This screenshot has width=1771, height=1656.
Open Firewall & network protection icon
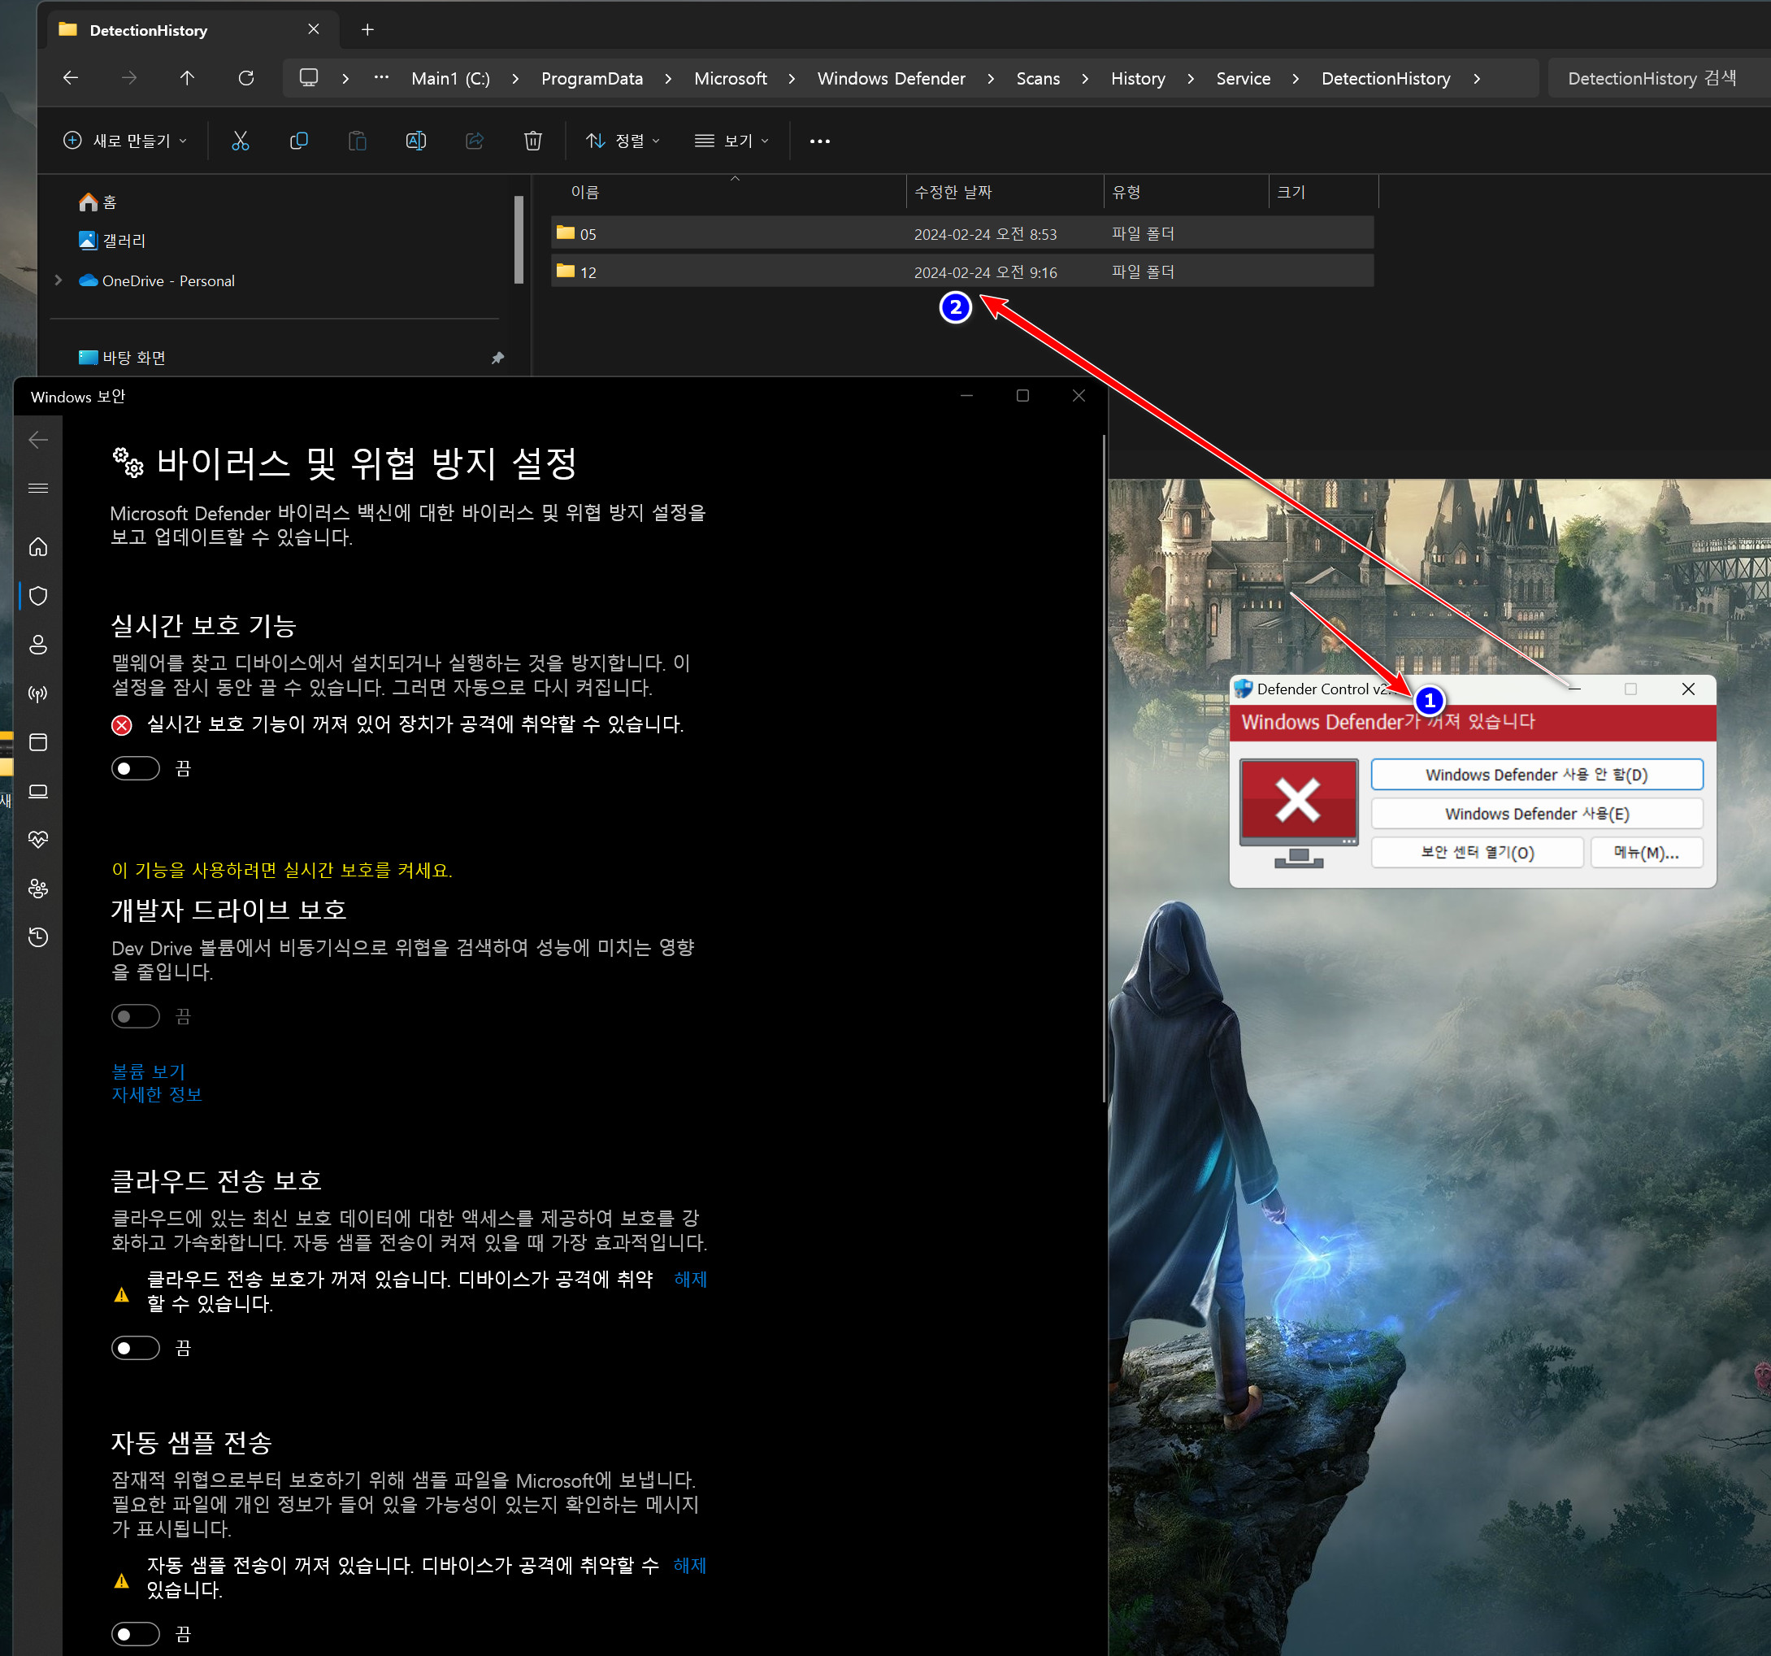pos(38,693)
